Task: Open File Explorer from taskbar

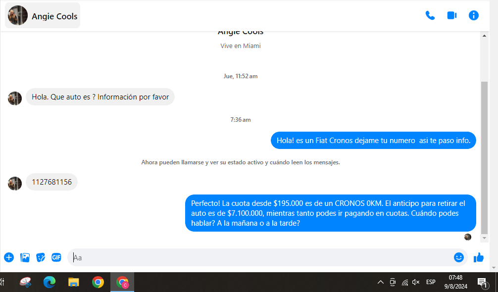Action: point(74,282)
